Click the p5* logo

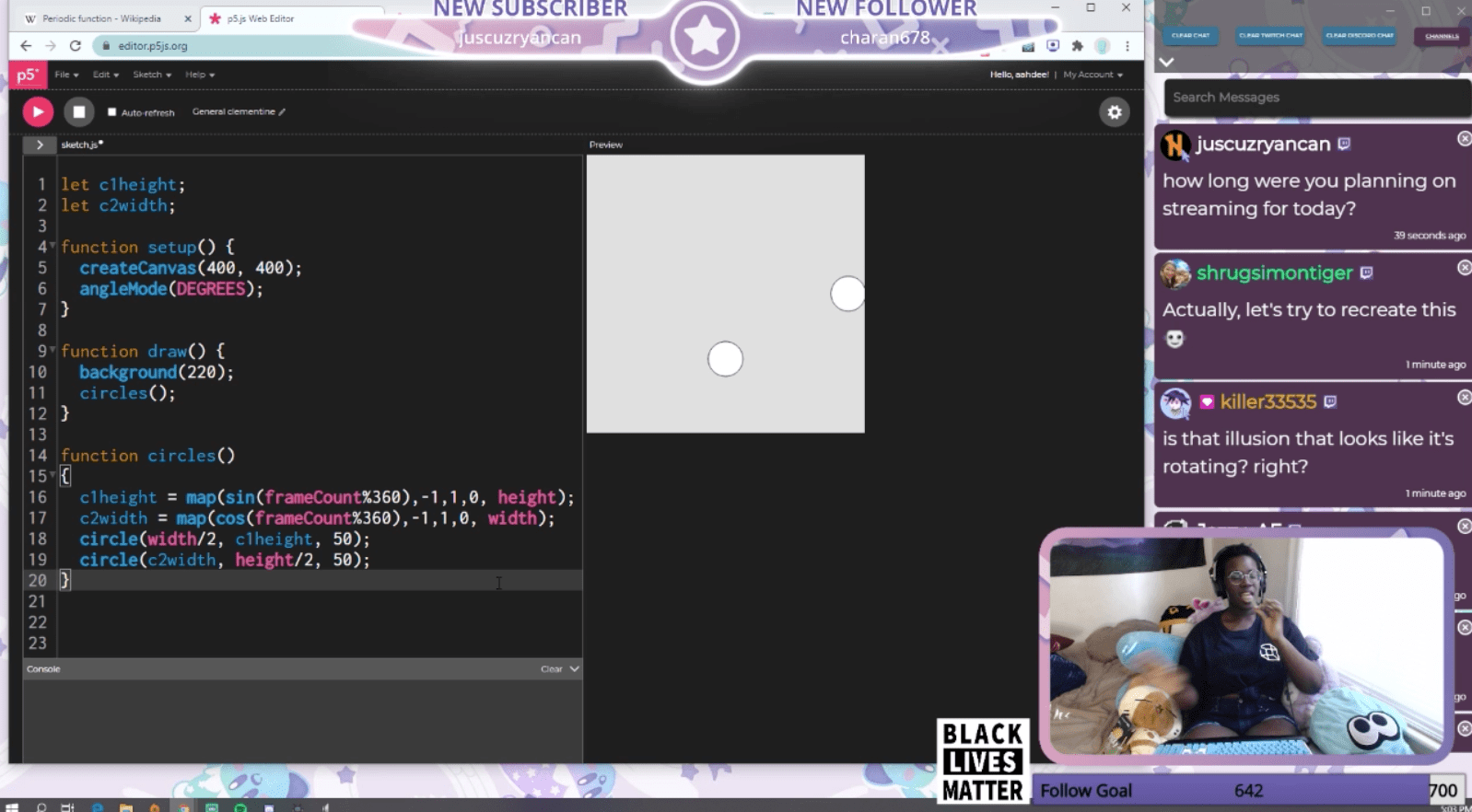[28, 75]
